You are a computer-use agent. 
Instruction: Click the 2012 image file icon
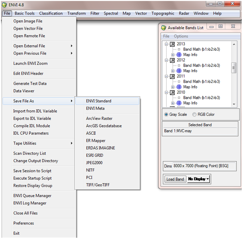(x=172, y=60)
